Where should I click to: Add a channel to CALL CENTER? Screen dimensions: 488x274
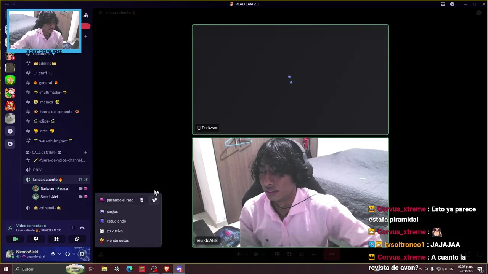tap(85, 153)
